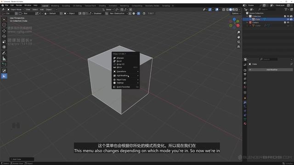Open the Render properties tab icon
This screenshot has height=165, width=294.
click(x=245, y=70)
